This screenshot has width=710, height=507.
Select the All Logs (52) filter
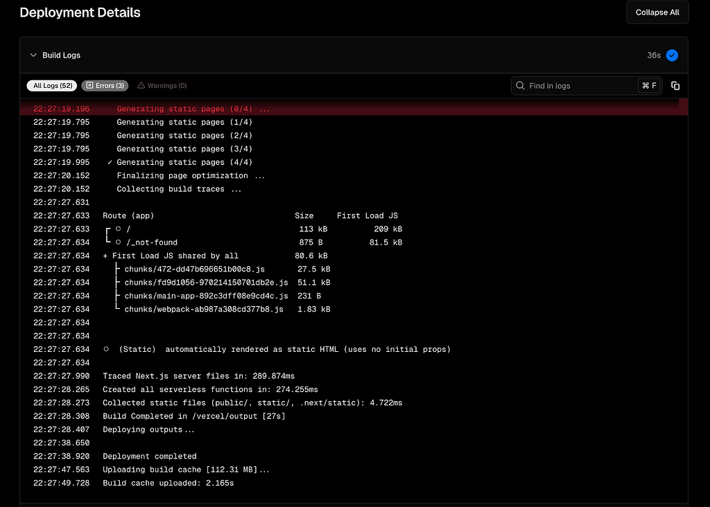point(52,85)
